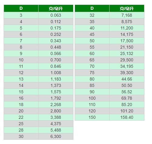Click the cell showing 44.66
The height and width of the screenshot is (144, 152).
[x=127, y=79]
